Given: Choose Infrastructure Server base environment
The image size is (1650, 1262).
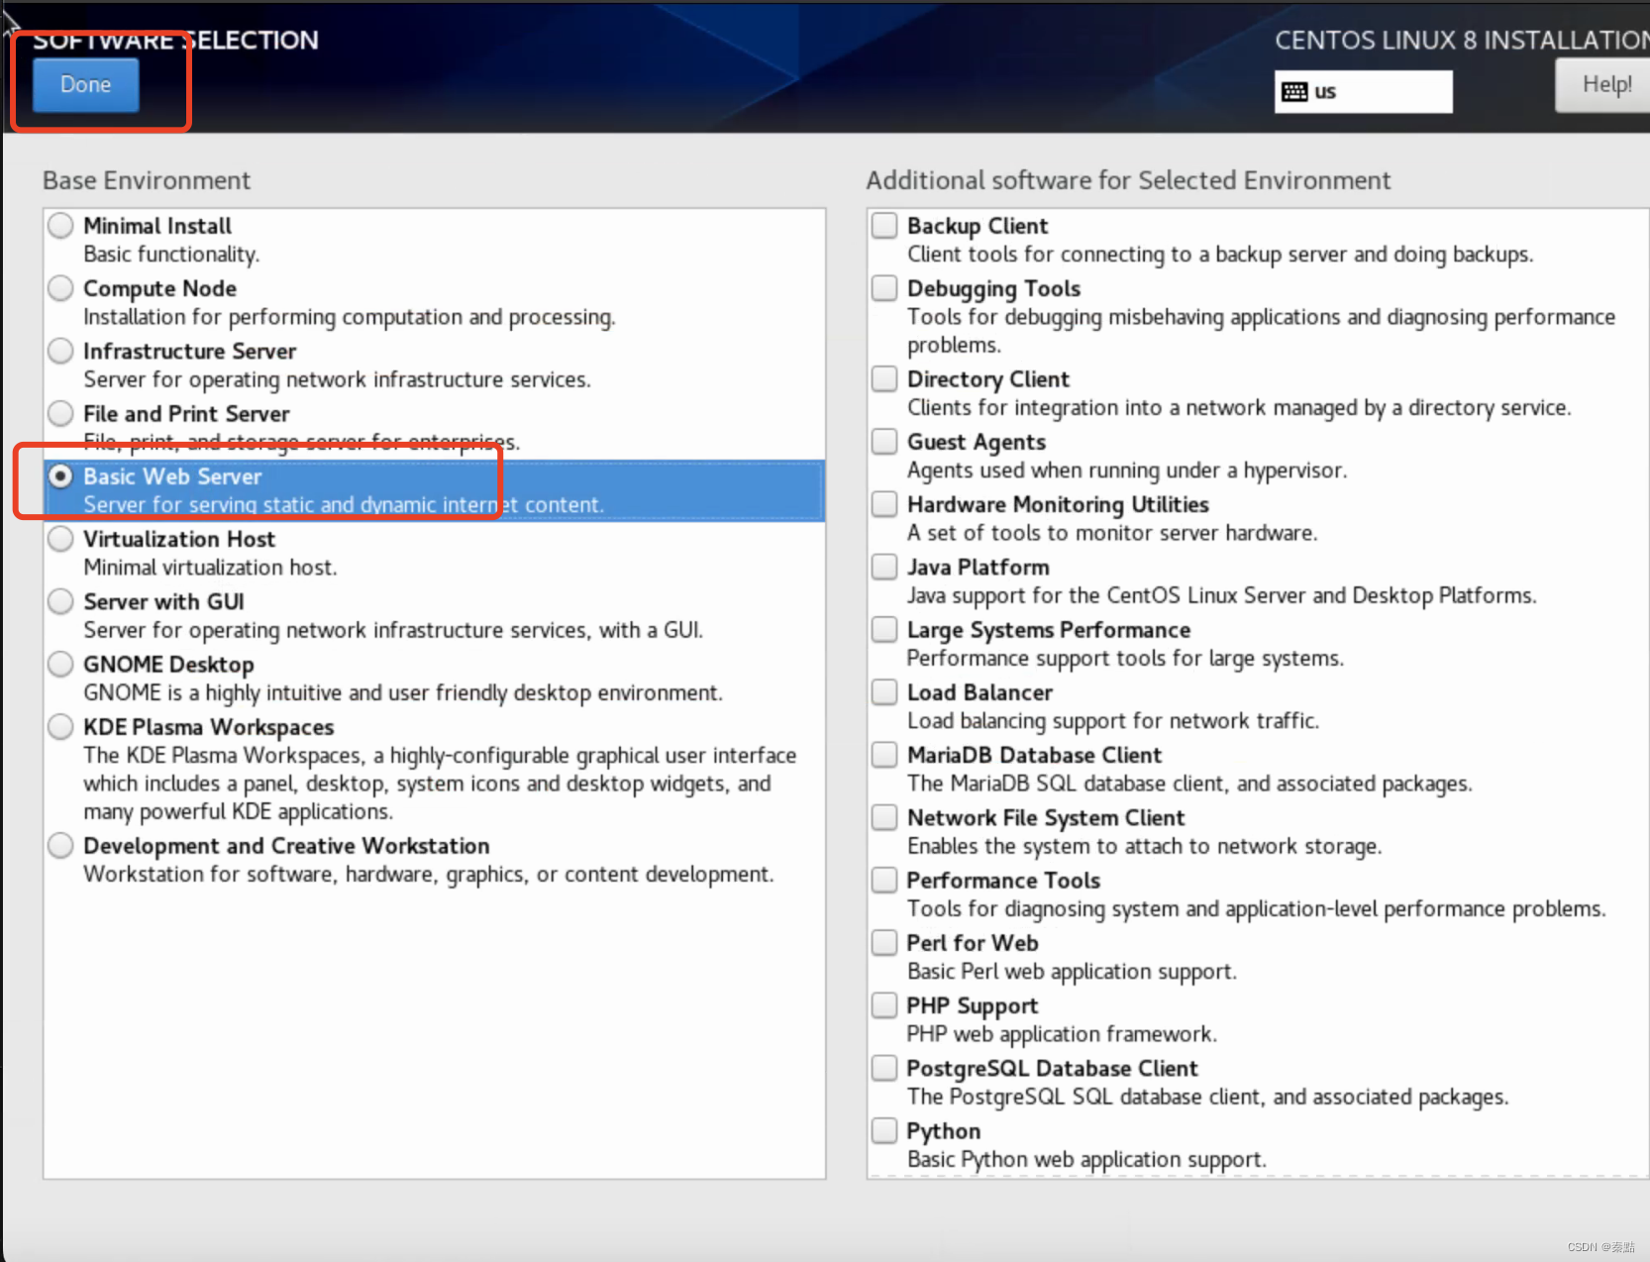Looking at the screenshot, I should 60,351.
